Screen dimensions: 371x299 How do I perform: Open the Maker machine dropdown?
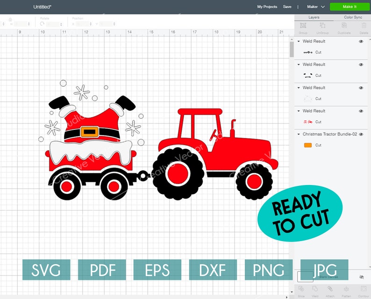pyautogui.click(x=316, y=7)
